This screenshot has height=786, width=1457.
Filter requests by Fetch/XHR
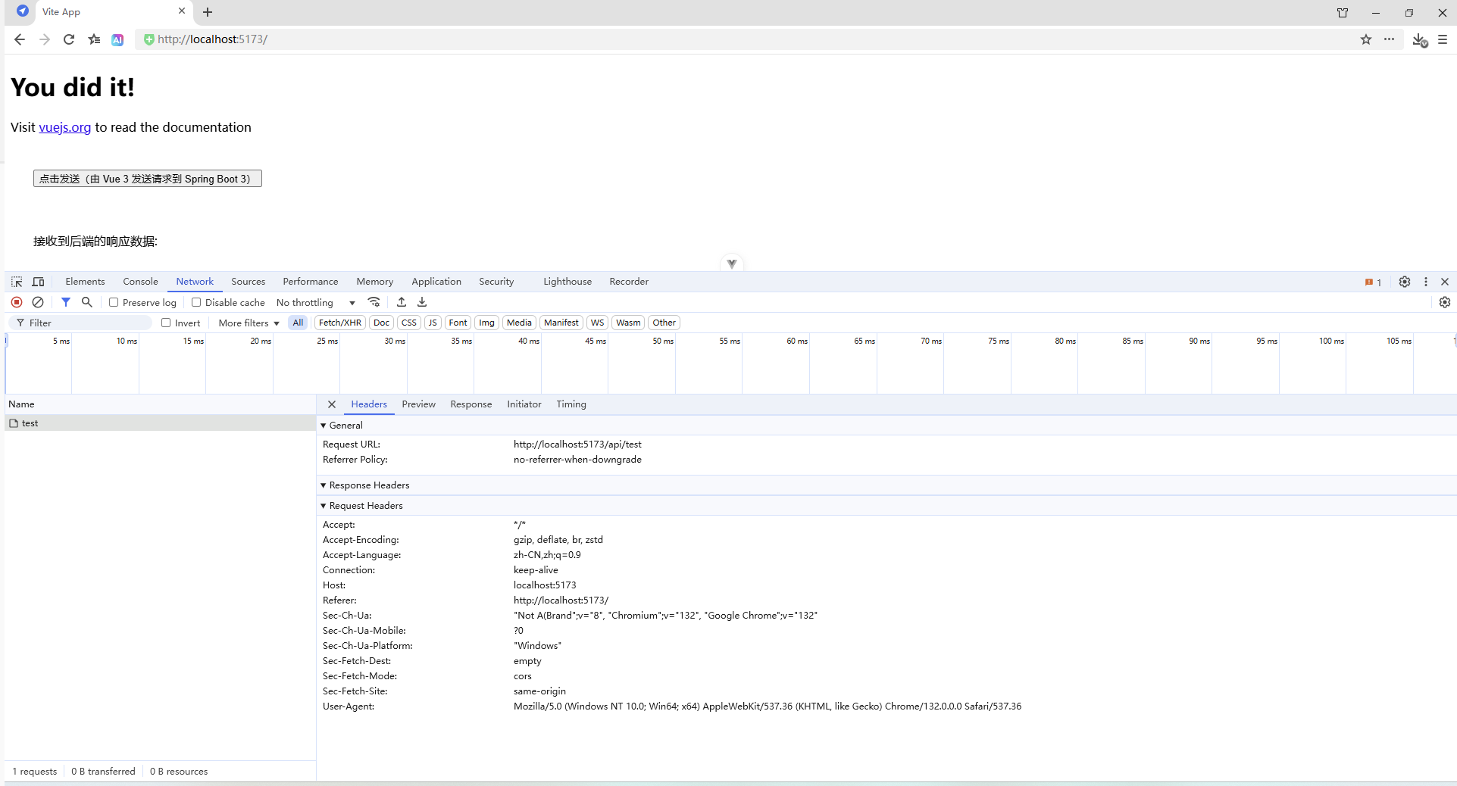340,323
